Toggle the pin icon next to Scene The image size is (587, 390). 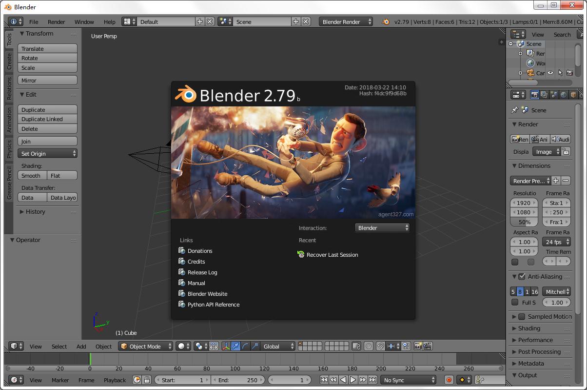(514, 110)
